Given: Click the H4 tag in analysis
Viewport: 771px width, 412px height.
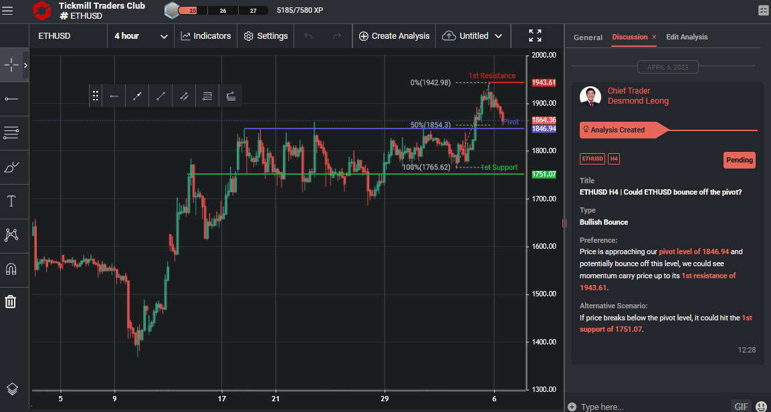Looking at the screenshot, I should coord(614,159).
